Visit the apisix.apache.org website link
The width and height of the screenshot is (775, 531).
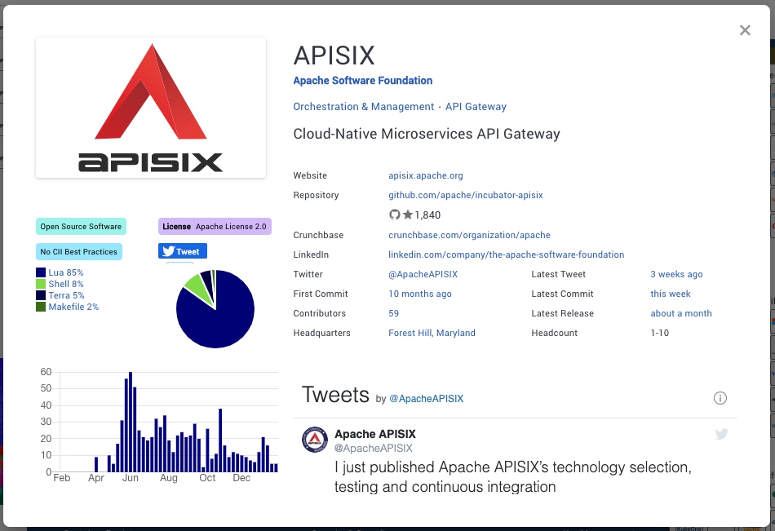click(426, 175)
